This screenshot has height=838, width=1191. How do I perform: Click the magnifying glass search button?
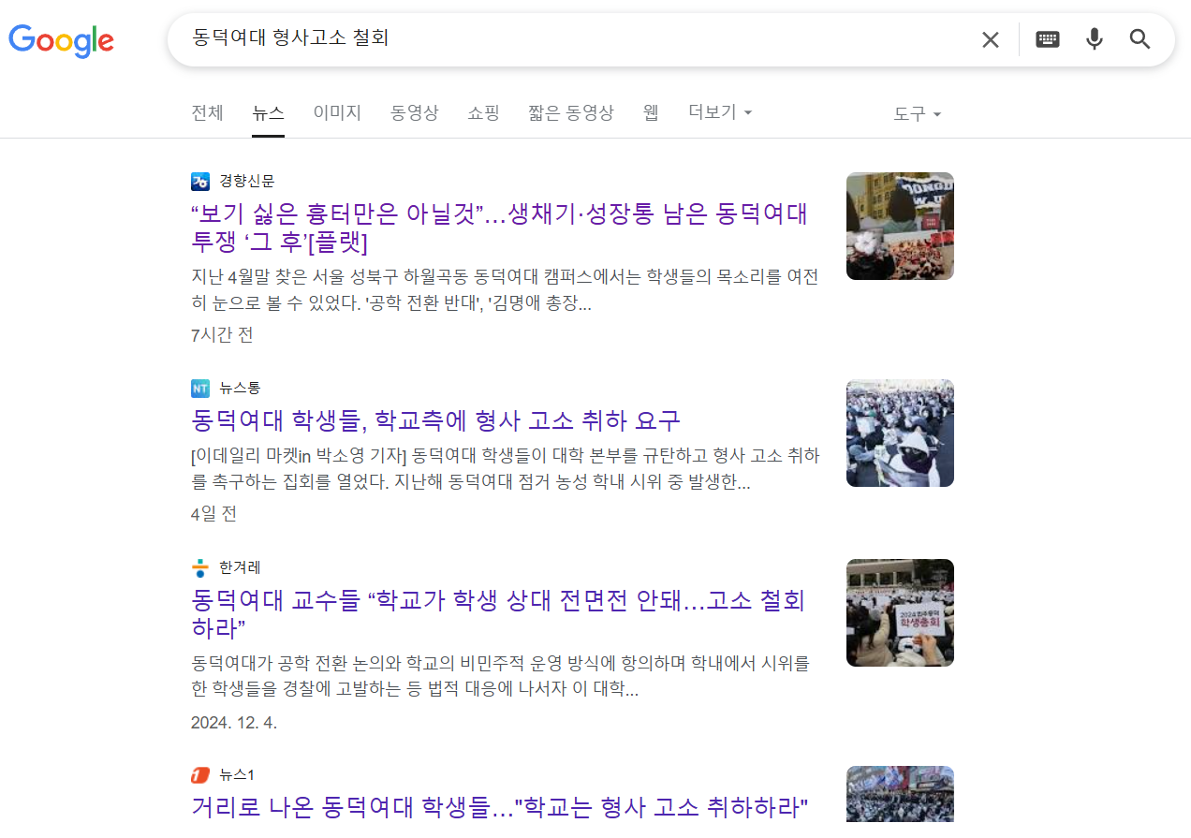coord(1140,39)
